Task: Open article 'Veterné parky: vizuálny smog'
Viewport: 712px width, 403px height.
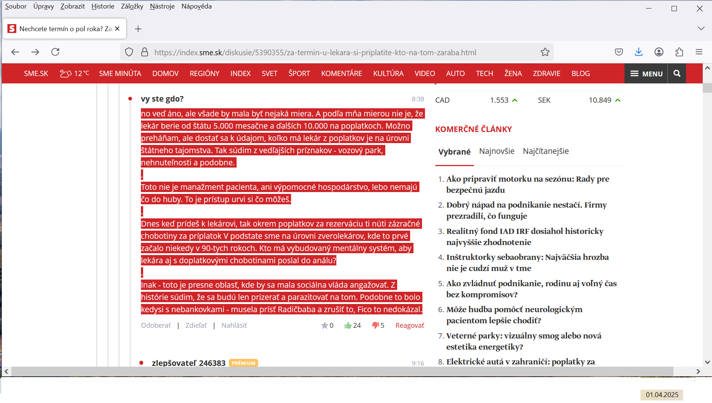Action: [x=524, y=341]
